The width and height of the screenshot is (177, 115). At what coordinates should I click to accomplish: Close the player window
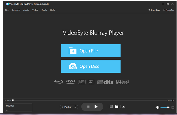pos(172,4)
